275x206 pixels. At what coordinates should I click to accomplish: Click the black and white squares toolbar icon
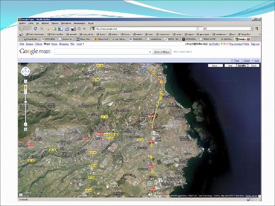point(73,29)
